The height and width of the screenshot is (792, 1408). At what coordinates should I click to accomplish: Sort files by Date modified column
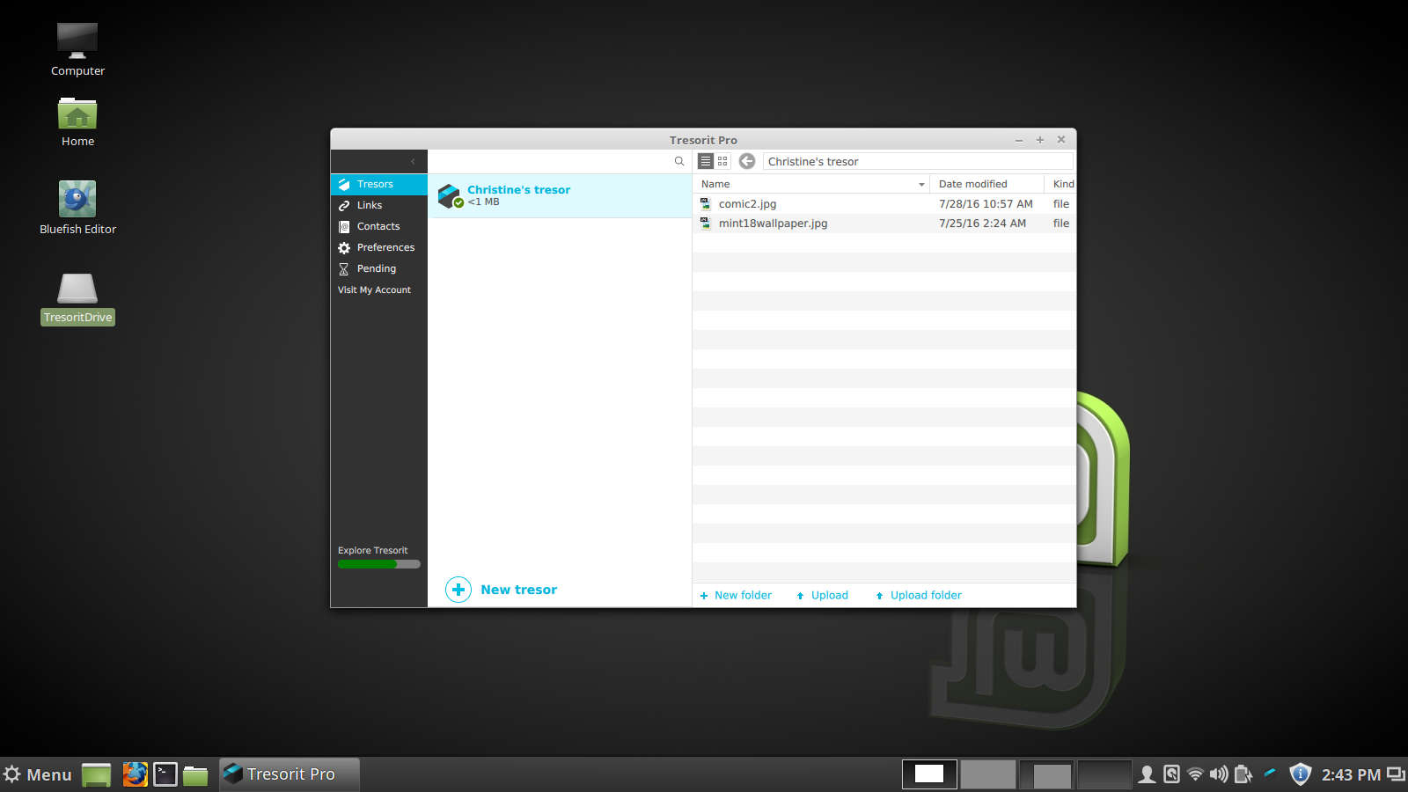[x=986, y=184]
